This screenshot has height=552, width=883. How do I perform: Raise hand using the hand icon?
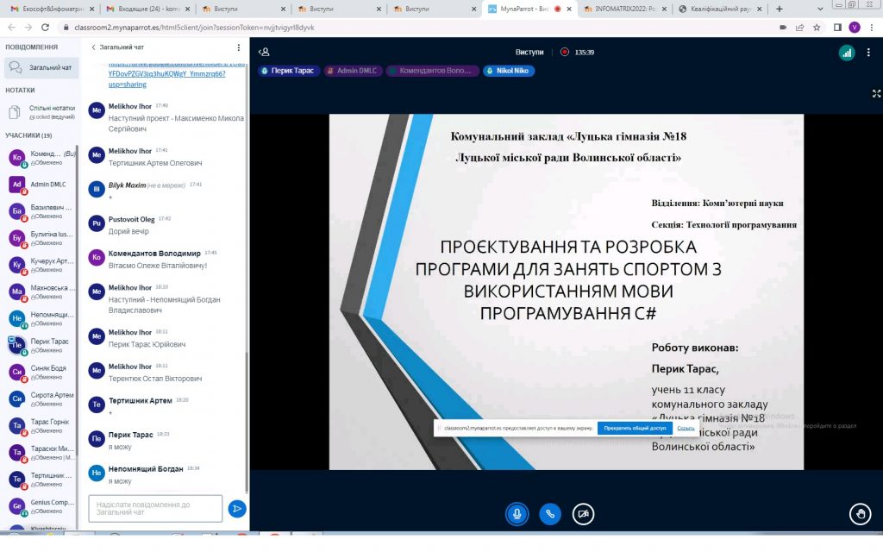click(859, 514)
